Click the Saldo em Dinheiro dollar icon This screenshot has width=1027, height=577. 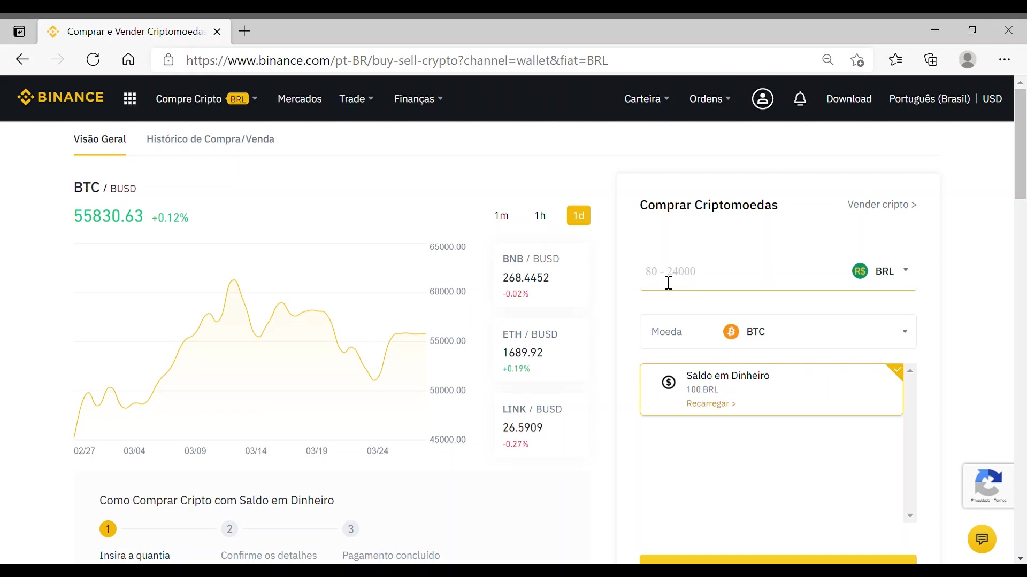[669, 382]
